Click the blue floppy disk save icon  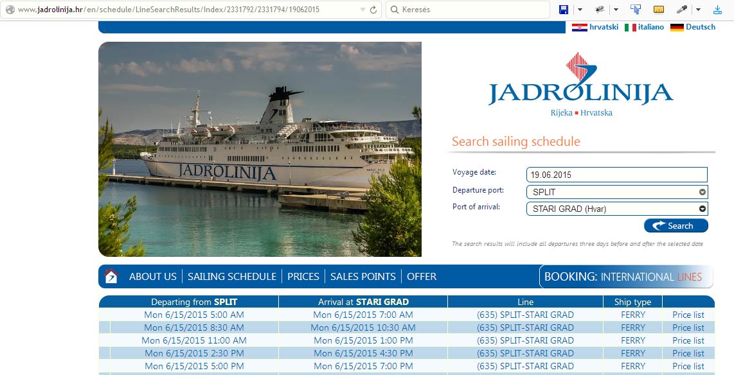[564, 10]
